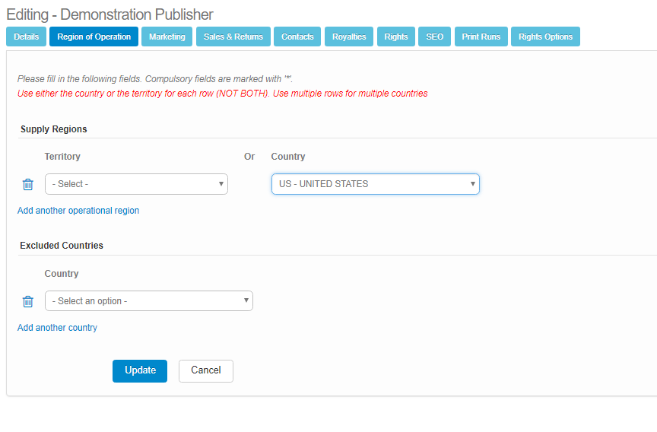Expand the US - UNITED STATES country dropdown
Viewport: 657px width, 432px height.
point(375,184)
